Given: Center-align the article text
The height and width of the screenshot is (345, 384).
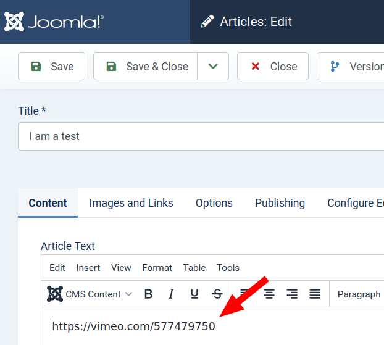Looking at the screenshot, I should click(269, 294).
